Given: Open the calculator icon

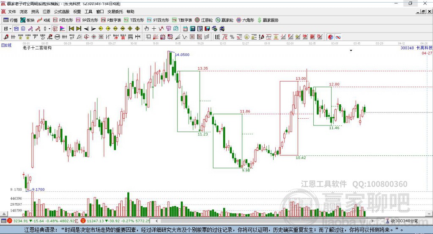Looking at the screenshot, I should coord(192,29).
